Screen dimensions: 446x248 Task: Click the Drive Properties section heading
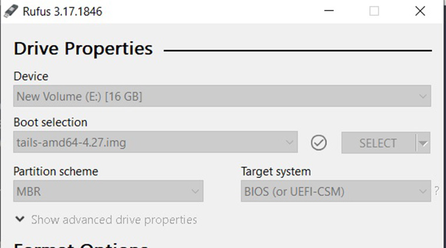pyautogui.click(x=83, y=48)
